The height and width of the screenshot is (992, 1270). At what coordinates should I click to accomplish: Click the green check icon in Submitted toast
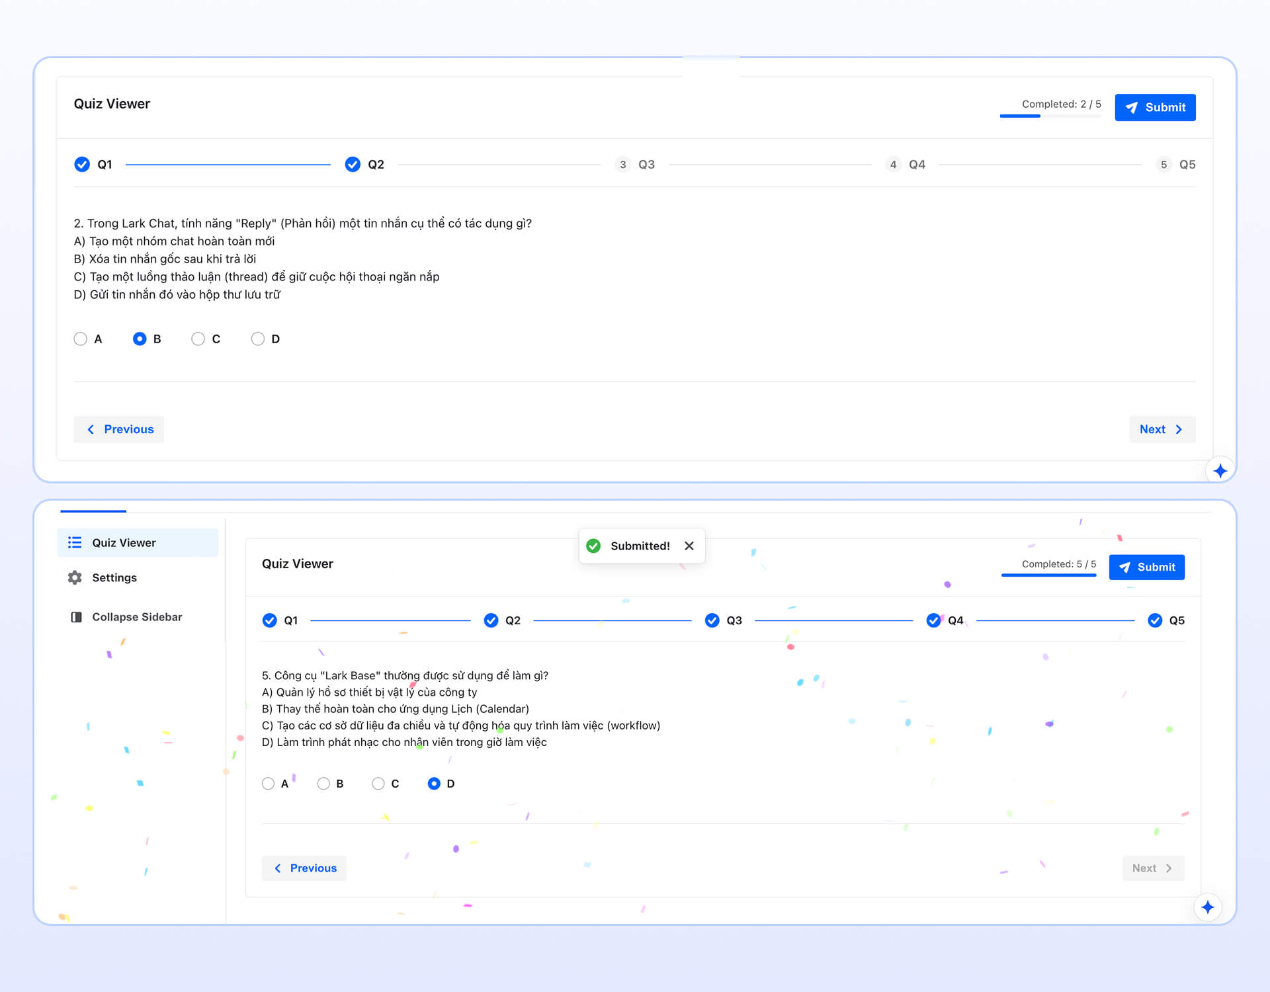pos(593,546)
